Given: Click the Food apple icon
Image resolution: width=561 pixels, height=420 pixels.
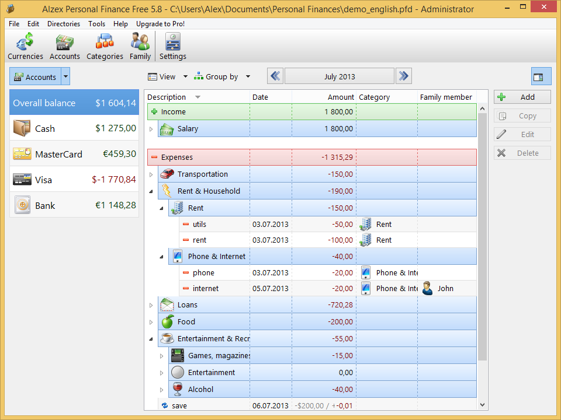Looking at the screenshot, I should point(168,321).
